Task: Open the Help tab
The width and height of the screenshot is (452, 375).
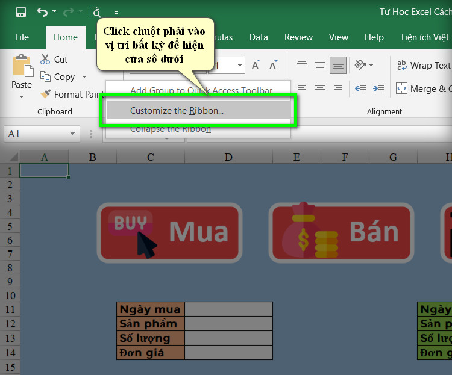Action: [374, 37]
